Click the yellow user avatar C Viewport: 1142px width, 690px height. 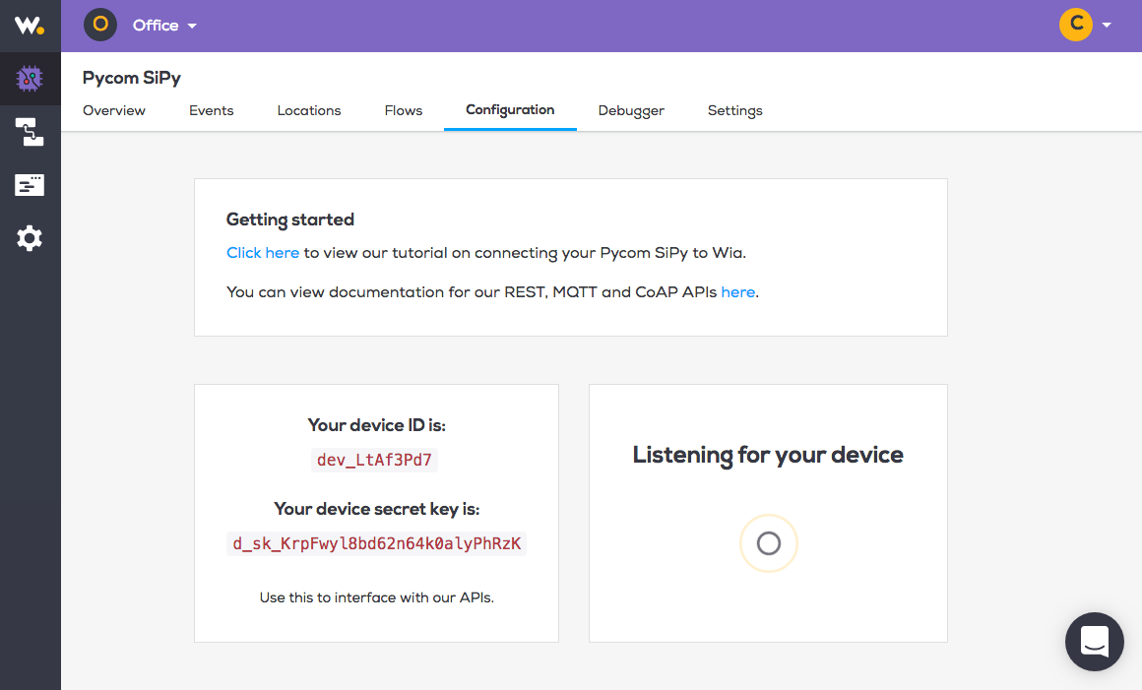[1076, 25]
